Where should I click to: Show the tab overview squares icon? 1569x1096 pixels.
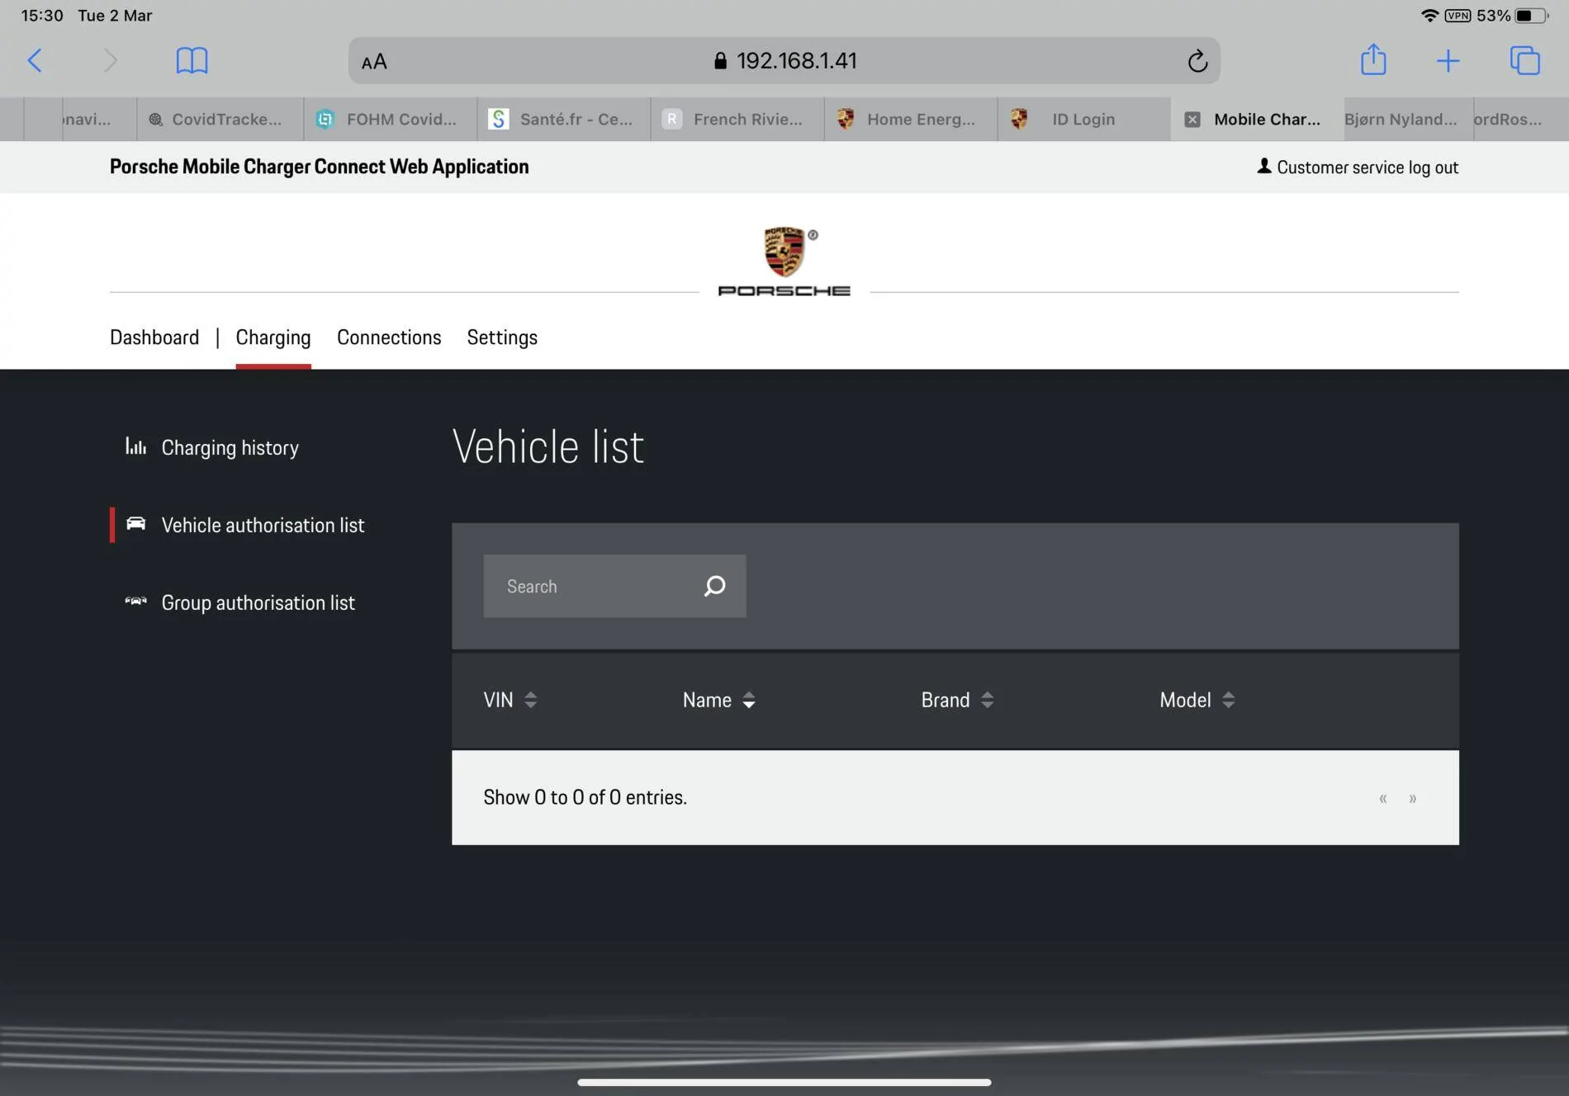point(1524,60)
